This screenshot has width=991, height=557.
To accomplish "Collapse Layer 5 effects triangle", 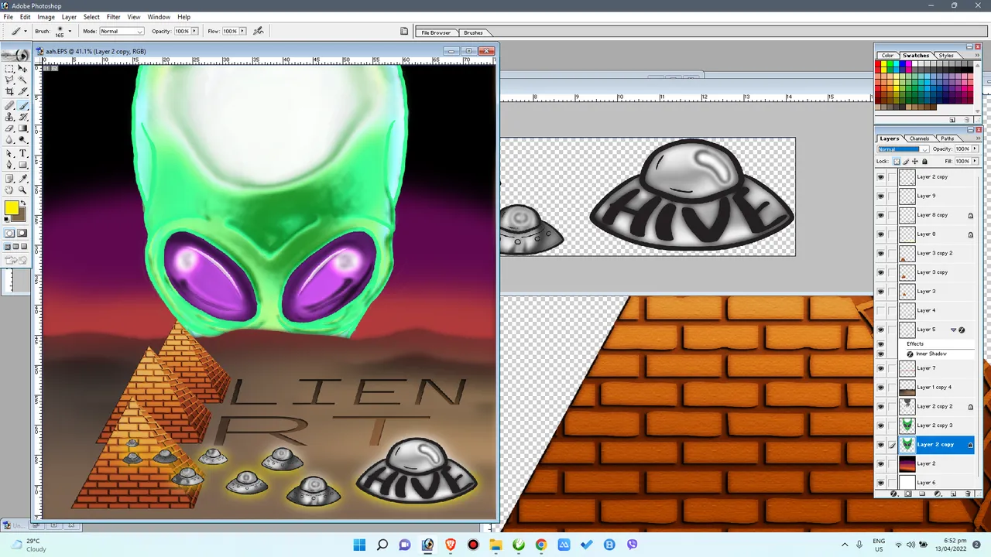I will click(x=953, y=330).
